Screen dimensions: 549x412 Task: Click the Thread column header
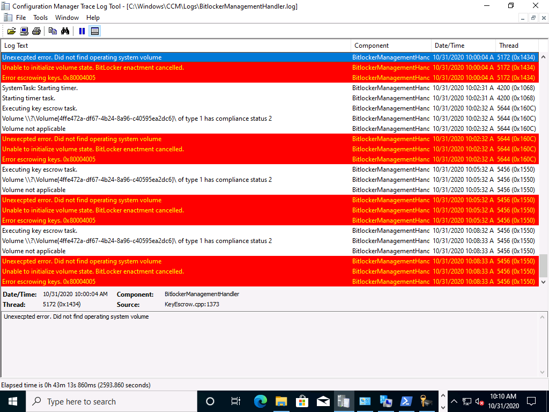click(x=517, y=46)
